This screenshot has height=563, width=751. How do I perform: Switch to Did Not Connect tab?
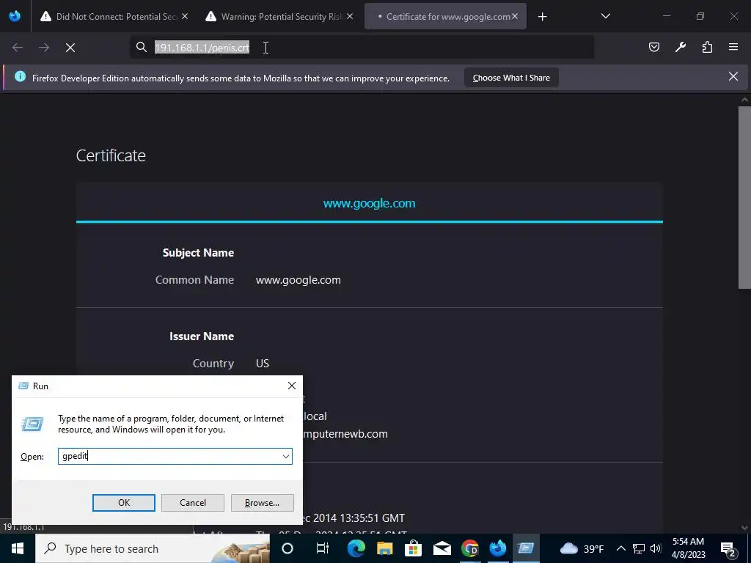point(115,16)
